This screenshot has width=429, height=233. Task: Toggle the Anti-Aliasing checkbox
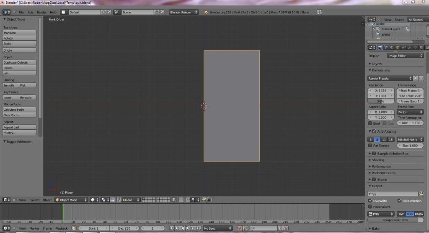[374, 131]
